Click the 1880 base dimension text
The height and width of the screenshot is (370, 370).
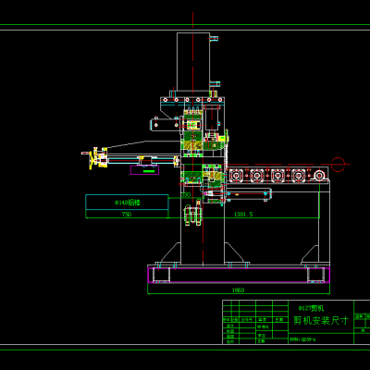click(x=238, y=290)
